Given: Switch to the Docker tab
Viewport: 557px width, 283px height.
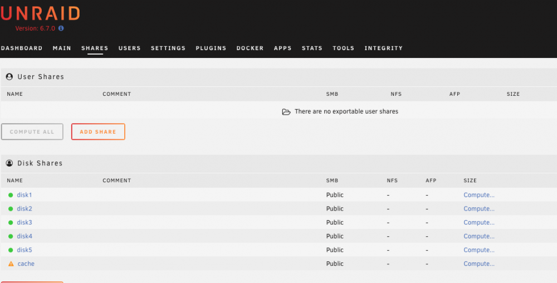Looking at the screenshot, I should [x=250, y=48].
